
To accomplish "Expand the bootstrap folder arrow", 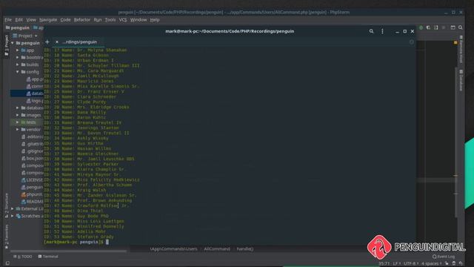I will pyautogui.click(x=18, y=57).
